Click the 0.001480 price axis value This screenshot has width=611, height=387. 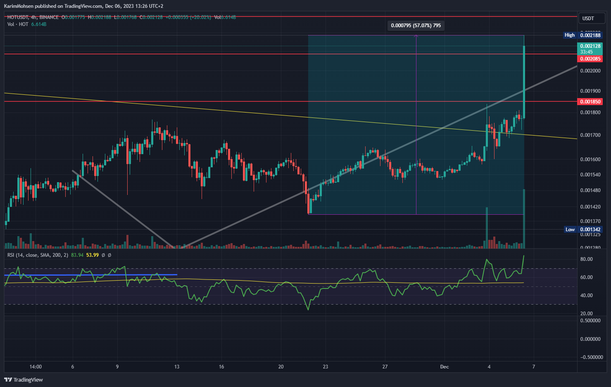(590, 190)
